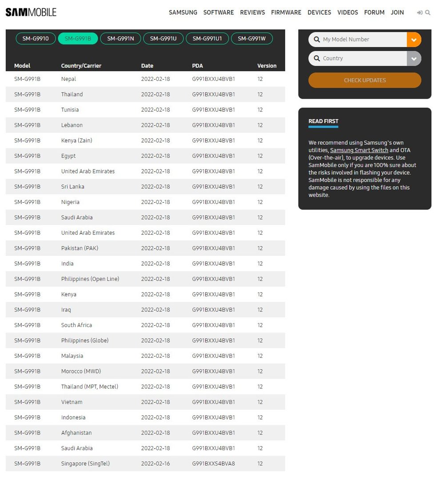Click the Version column header

point(267,66)
